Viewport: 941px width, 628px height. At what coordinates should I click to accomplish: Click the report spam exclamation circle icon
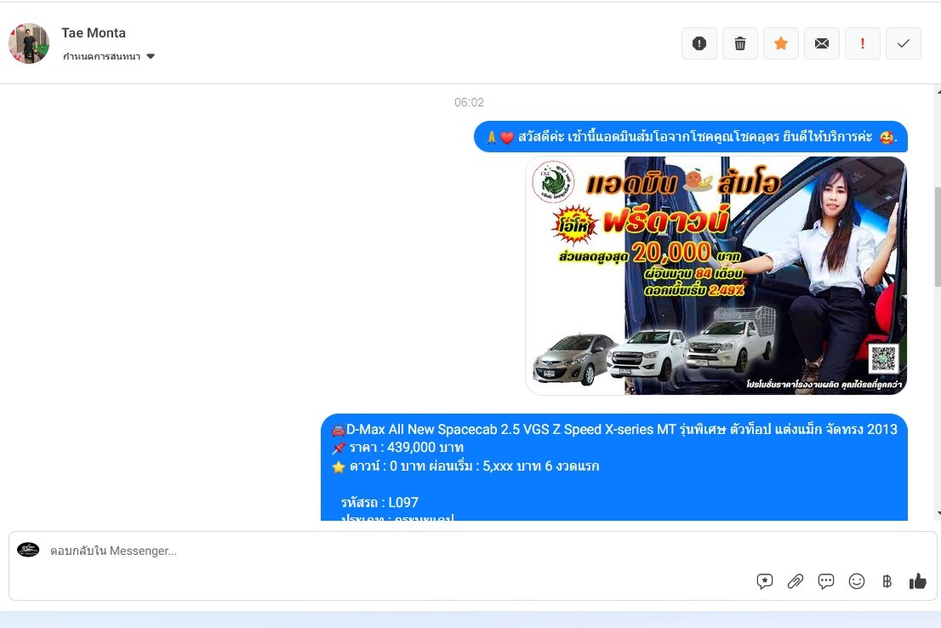click(x=699, y=43)
